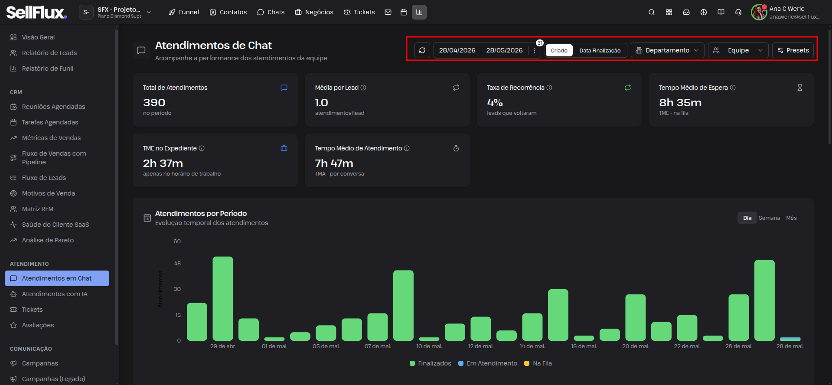This screenshot has height=385, width=832.
Task: Click the Finalizados green legend swatch
Action: [x=412, y=363]
